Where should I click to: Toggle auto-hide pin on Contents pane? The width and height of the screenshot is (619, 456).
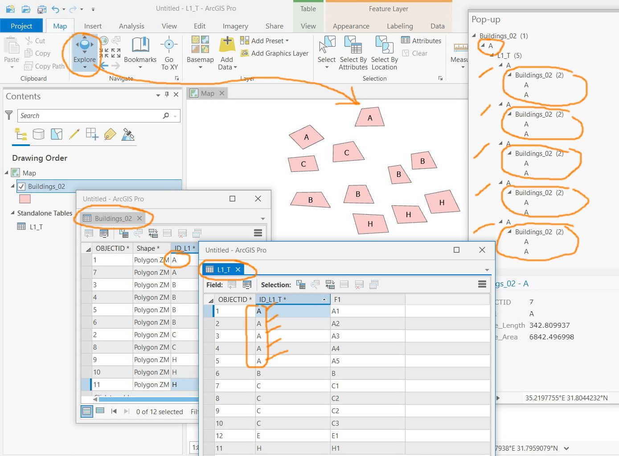click(x=167, y=94)
